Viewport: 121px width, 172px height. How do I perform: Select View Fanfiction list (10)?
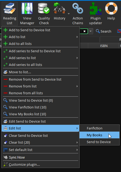41,107
